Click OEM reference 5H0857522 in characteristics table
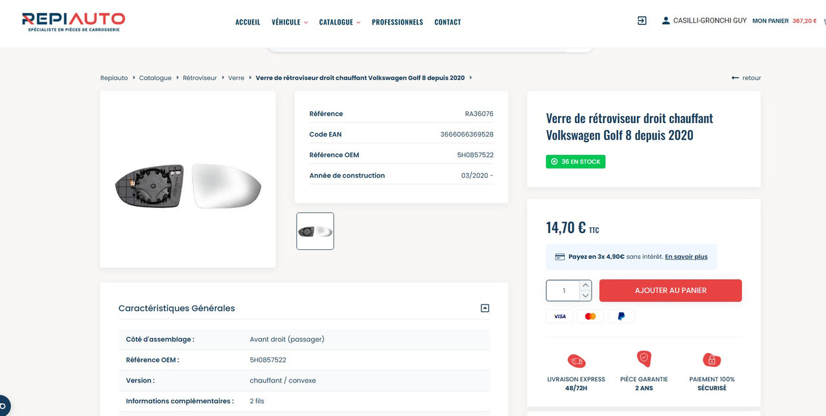Screen dimensions: 826x416 [268, 360]
